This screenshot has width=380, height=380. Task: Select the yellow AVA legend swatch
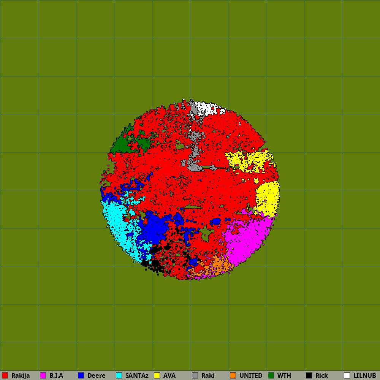pos(157,375)
